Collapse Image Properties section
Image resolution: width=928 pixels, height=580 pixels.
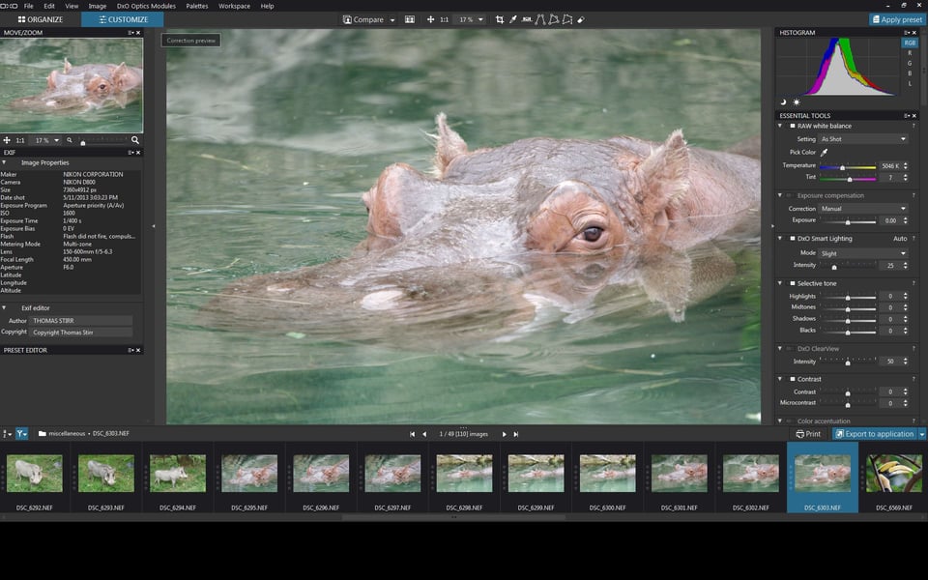click(x=4, y=162)
